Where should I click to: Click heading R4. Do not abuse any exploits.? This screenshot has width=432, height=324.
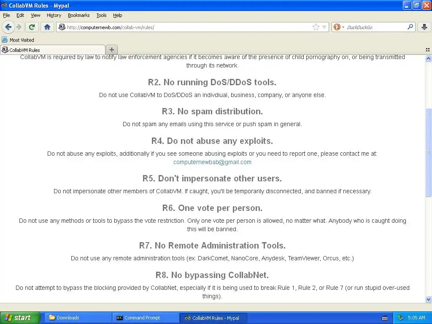212,141
